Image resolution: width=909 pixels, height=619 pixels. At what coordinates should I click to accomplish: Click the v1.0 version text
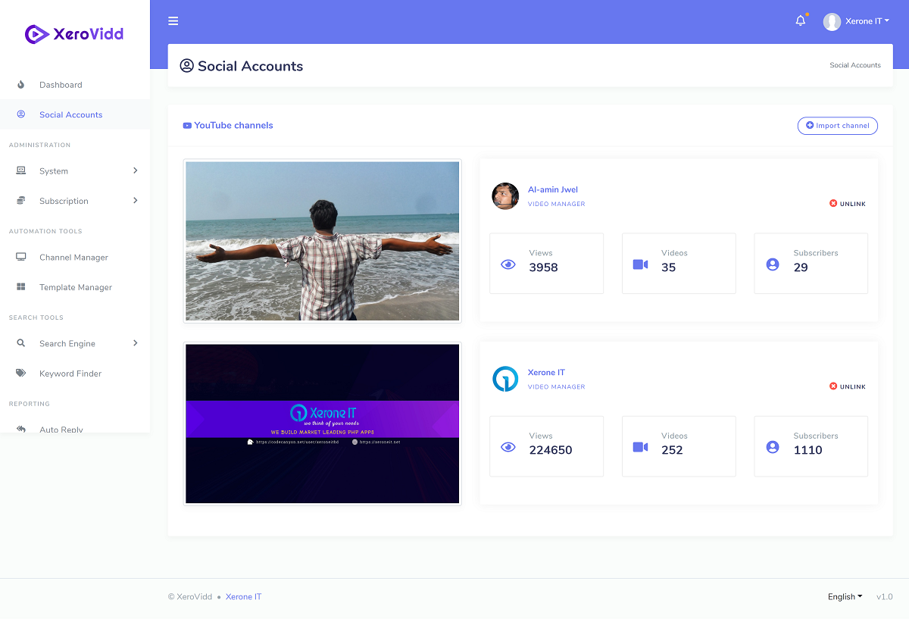coord(885,597)
